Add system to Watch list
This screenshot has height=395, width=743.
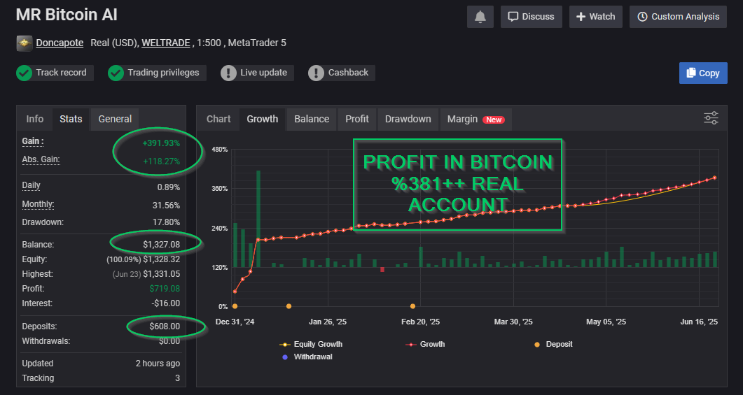[x=596, y=17]
